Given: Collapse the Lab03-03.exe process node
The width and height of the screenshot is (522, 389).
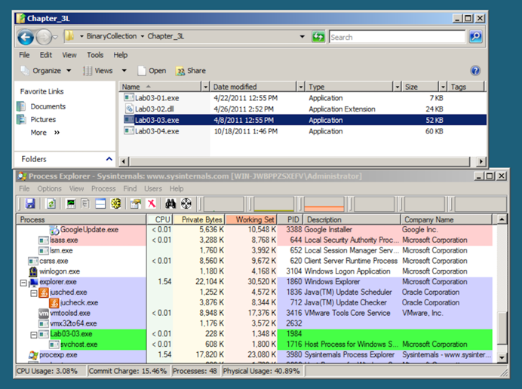Looking at the screenshot, I should [x=35, y=334].
